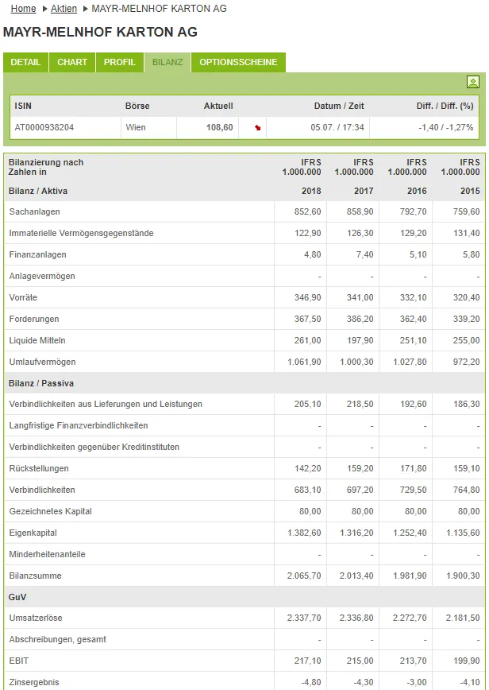This screenshot has height=690, width=489.
Task: Click the Vorräte row label
Action: click(x=23, y=297)
